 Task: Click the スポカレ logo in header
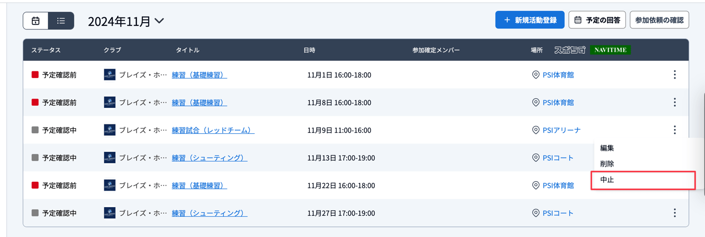(570, 50)
